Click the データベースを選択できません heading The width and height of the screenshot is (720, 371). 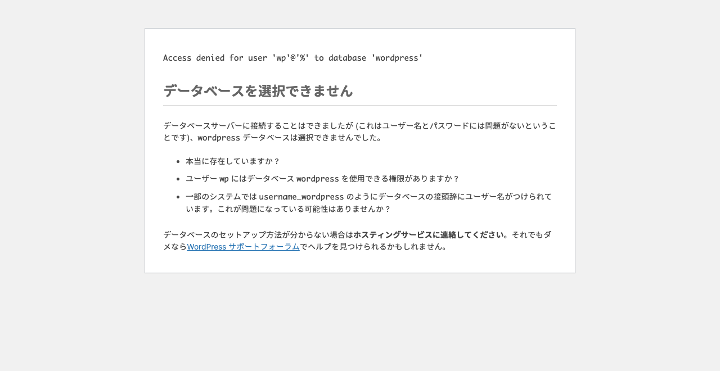[x=258, y=91]
